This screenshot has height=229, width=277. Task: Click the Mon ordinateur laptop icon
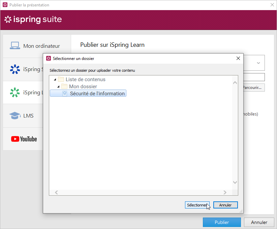click(15, 46)
